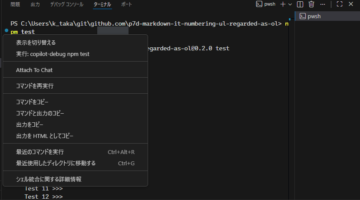Kill terminal using the trash icon
360x200 pixels.
[311, 4]
